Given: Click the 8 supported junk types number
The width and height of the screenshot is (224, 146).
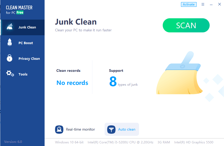Looking at the screenshot, I should click(x=113, y=82).
